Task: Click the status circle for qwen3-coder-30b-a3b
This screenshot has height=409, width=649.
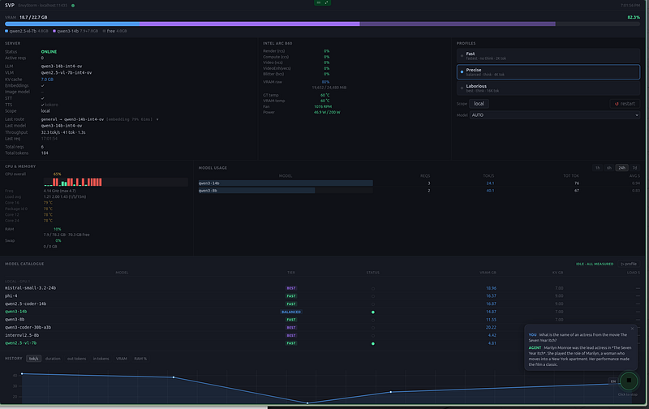Action: [373, 328]
